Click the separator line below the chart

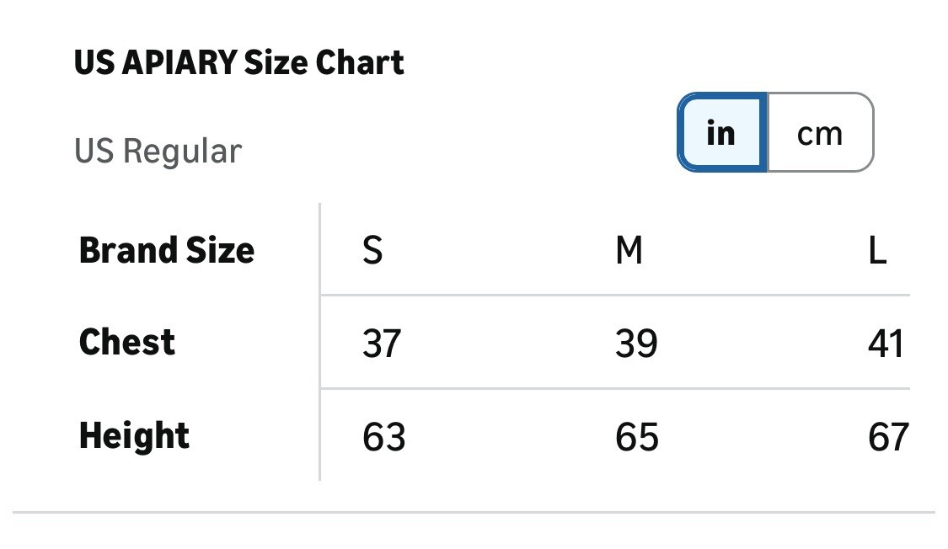click(x=474, y=512)
